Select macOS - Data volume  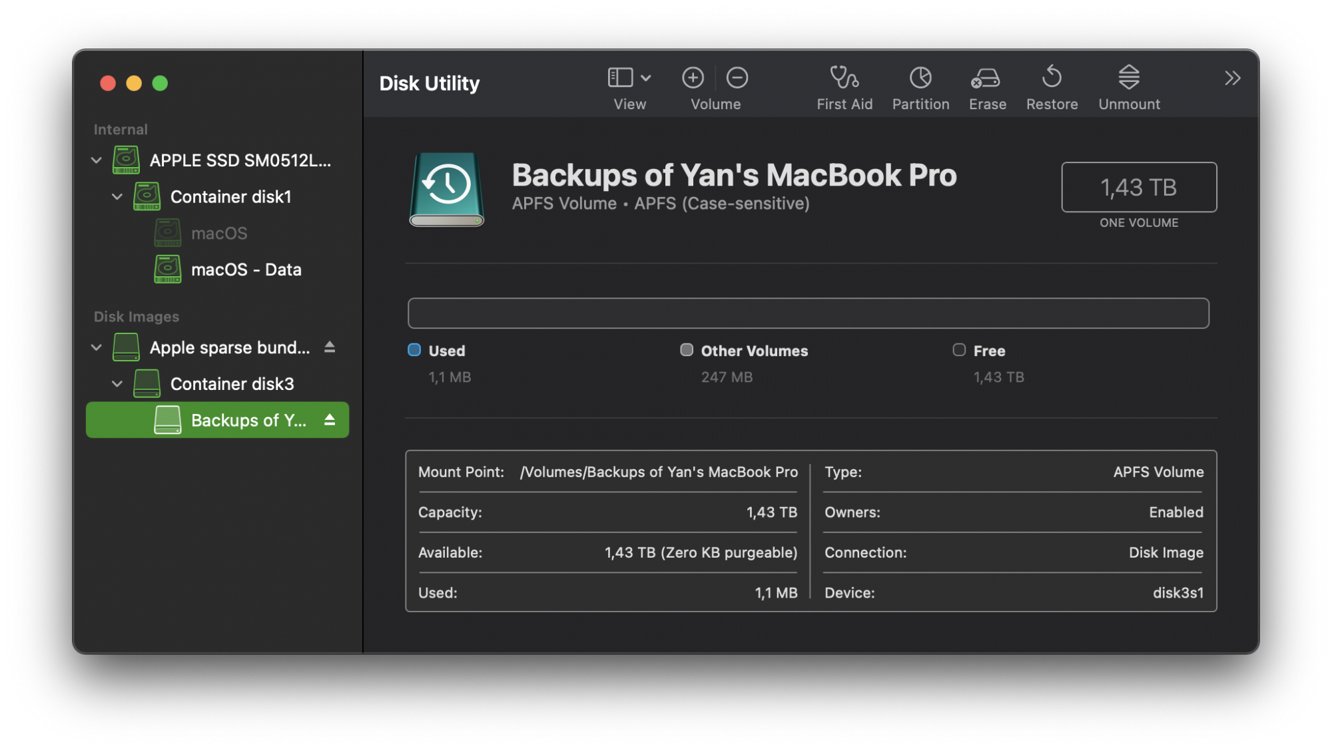pos(245,270)
